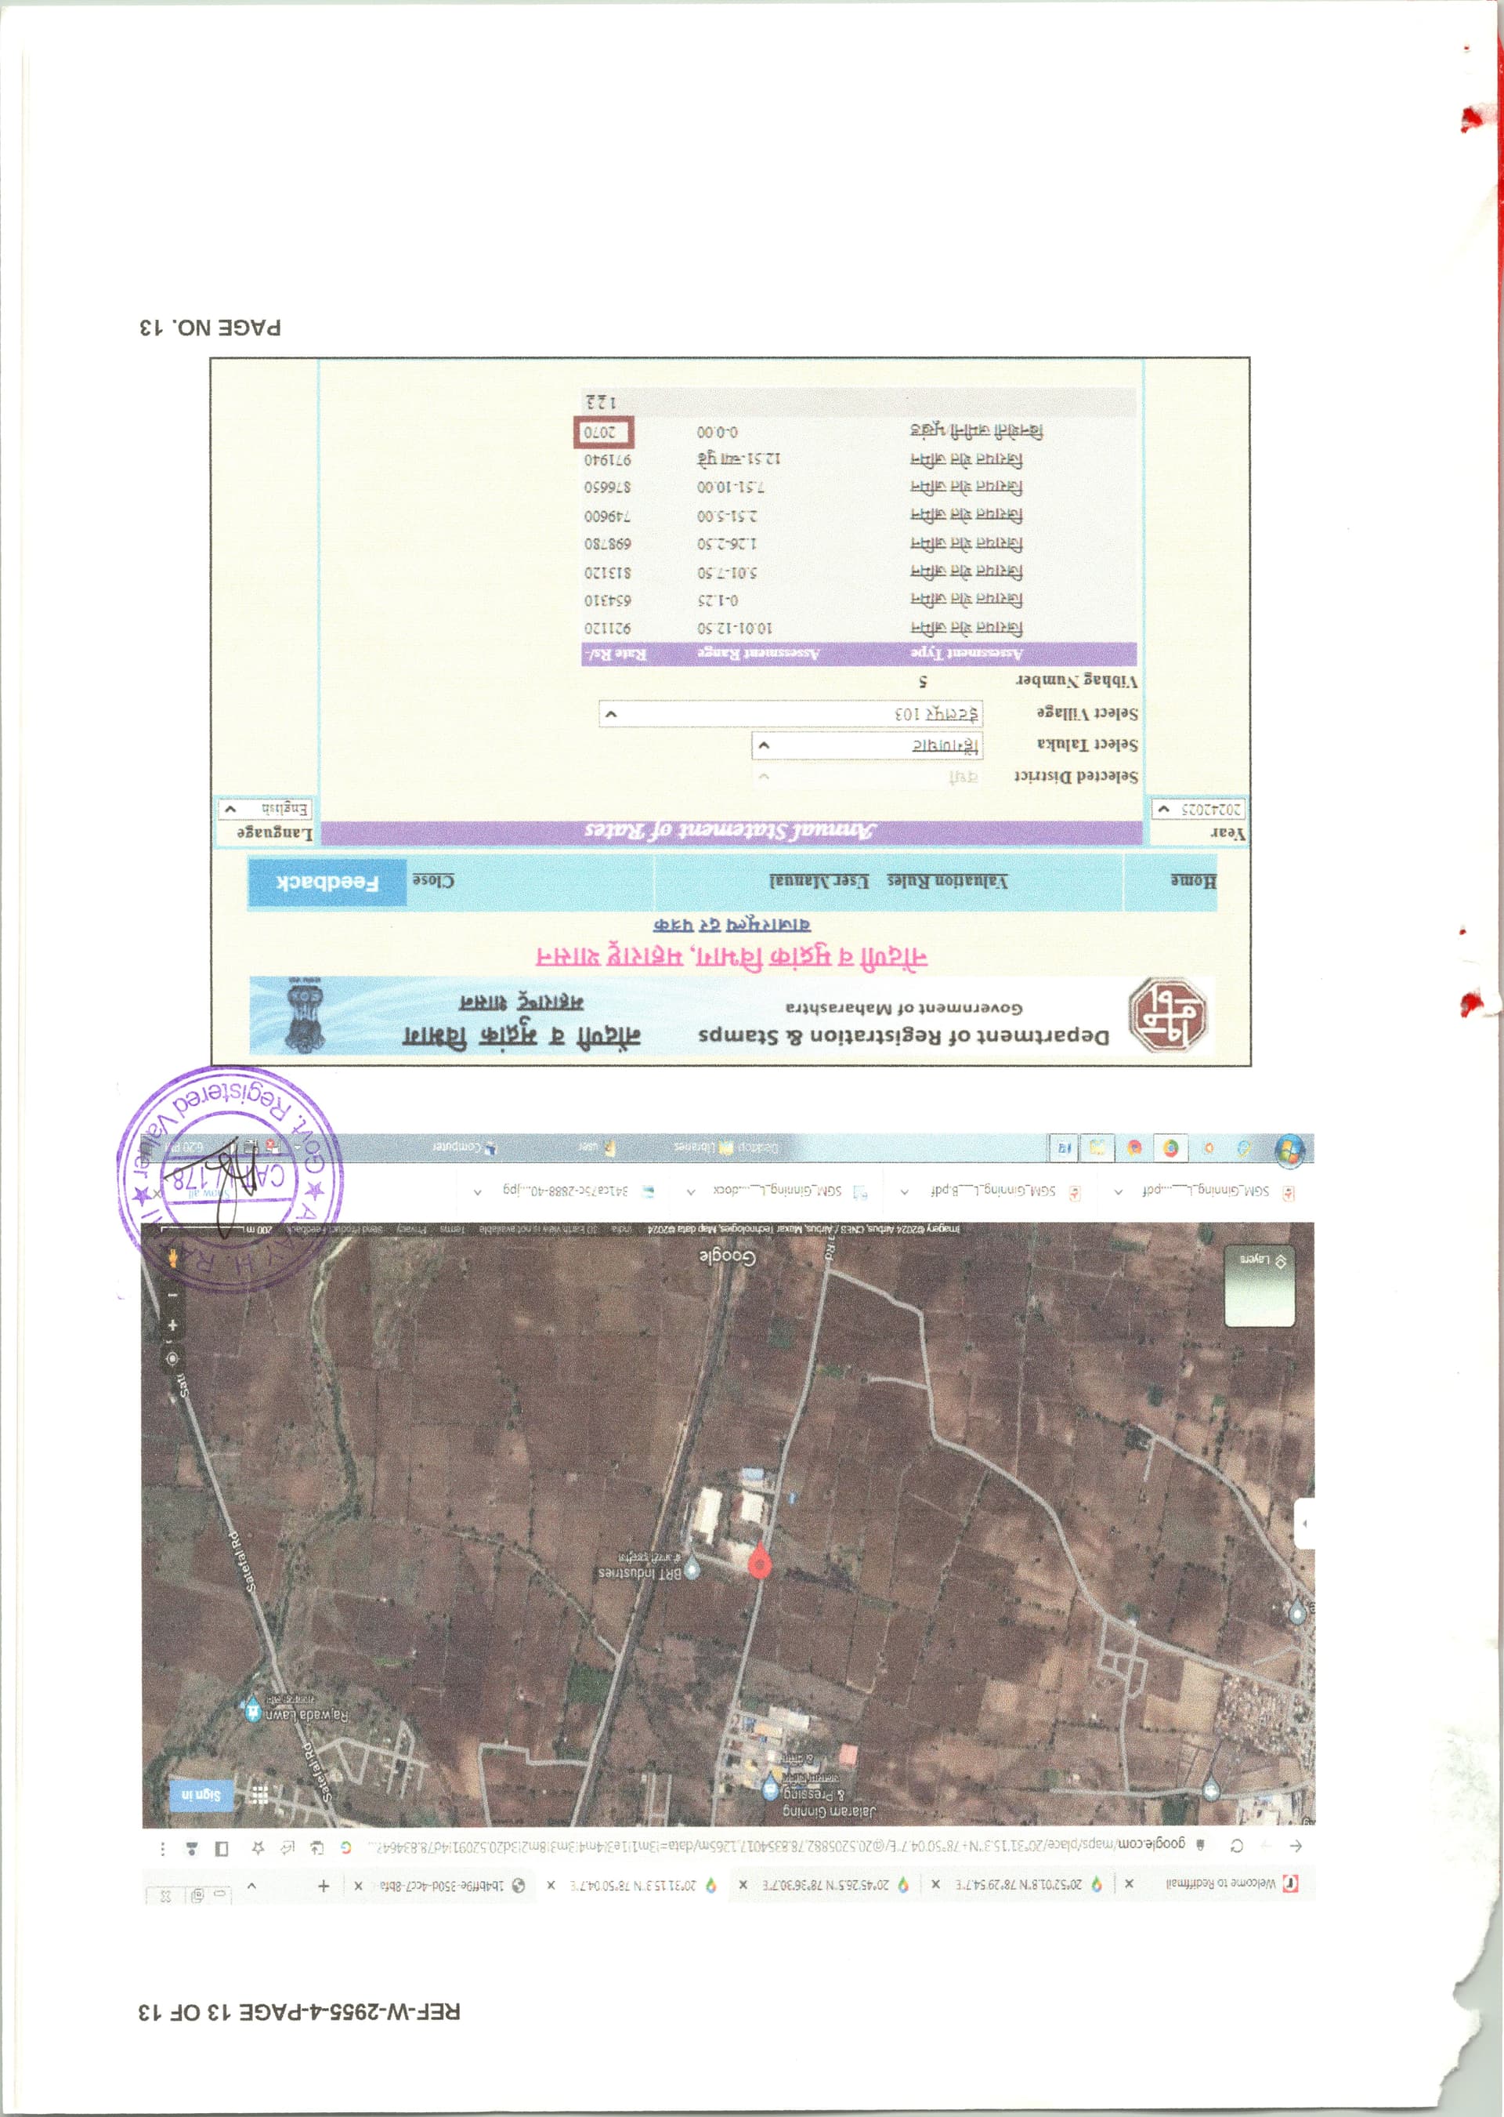Screen dimensions: 1504x2117
Task: Click the Desktop toolbar in the taskbar
Action: coord(757,1148)
